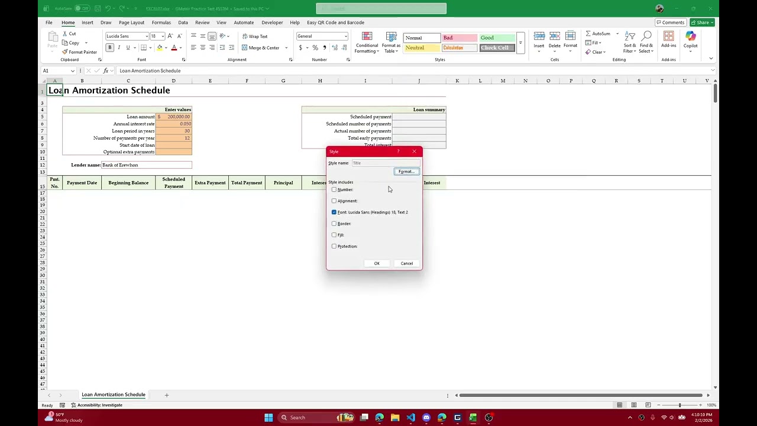Viewport: 757px width, 426px height.
Task: Uncheck the Font checkbox in Style dialog
Action: [x=334, y=212]
